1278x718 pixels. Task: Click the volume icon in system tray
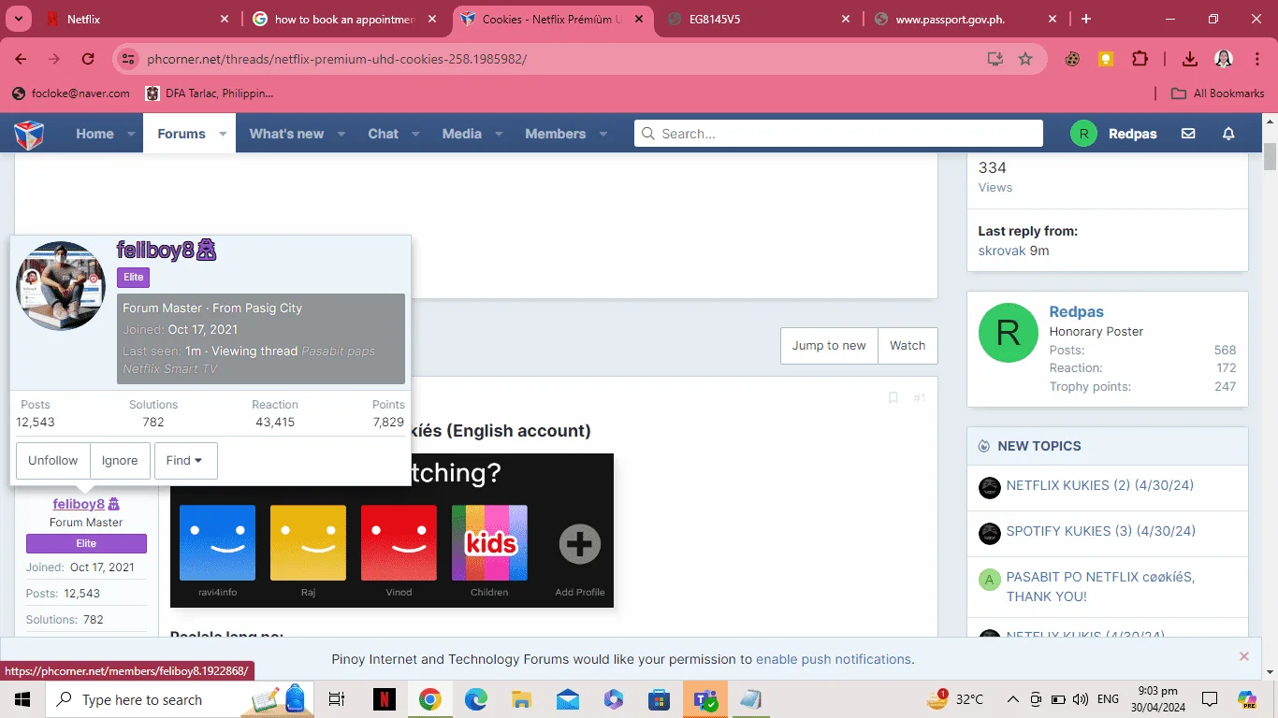(x=1081, y=699)
